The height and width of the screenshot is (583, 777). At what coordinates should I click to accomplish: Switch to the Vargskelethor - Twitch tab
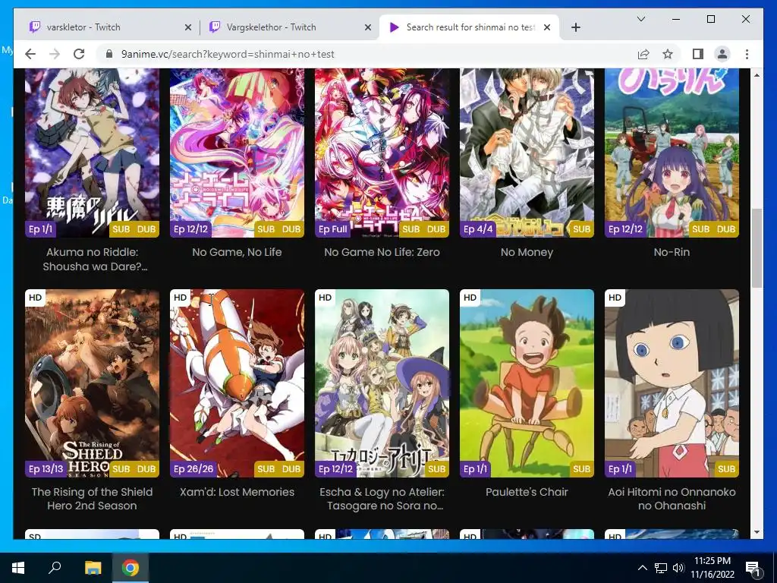click(289, 27)
